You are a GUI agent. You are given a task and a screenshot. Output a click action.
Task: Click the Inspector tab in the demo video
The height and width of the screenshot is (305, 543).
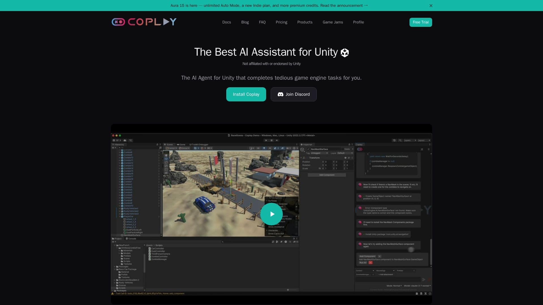[x=306, y=145]
